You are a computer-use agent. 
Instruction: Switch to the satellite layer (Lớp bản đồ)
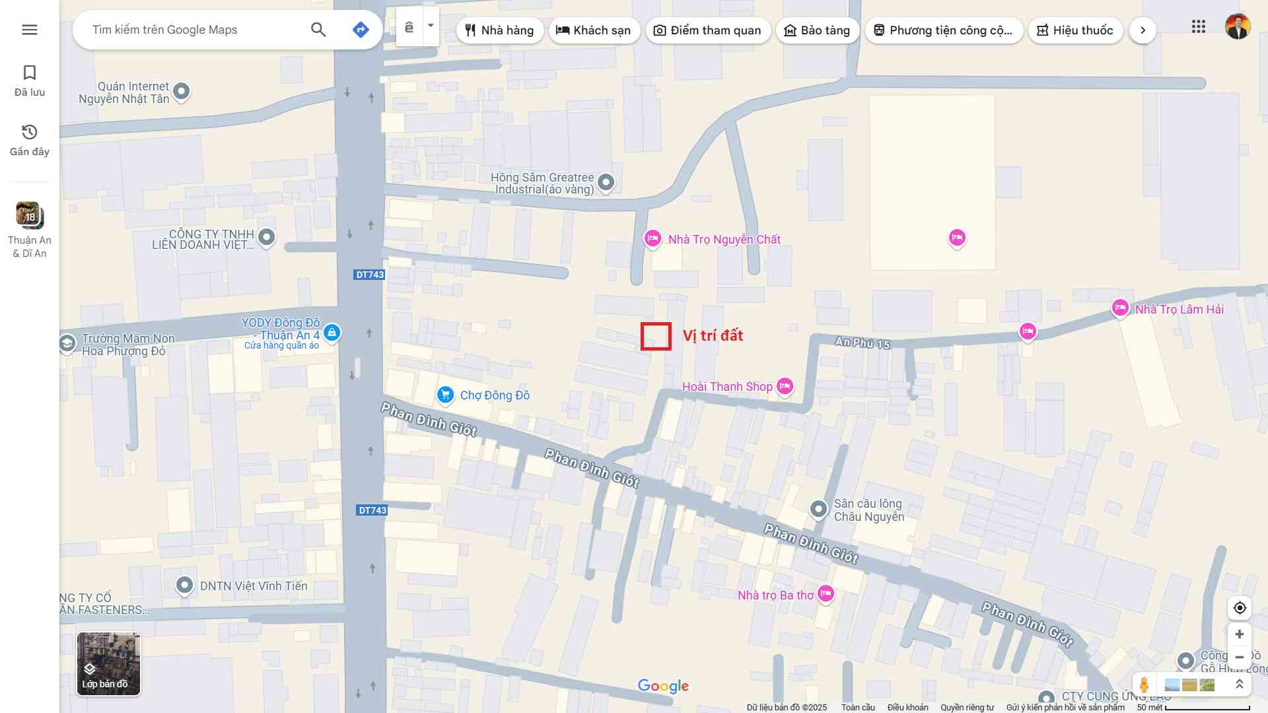108,663
